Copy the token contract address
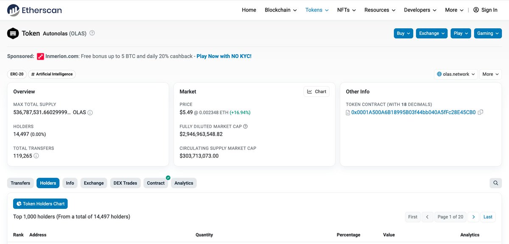The height and width of the screenshot is (244, 509). click(481, 112)
